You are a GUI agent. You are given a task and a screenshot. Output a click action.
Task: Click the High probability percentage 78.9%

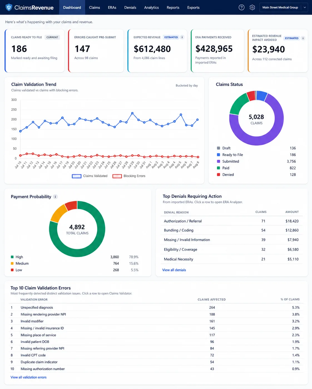[134, 257]
